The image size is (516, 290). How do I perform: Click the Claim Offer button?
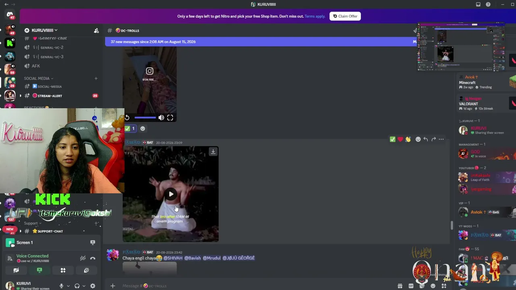click(345, 16)
